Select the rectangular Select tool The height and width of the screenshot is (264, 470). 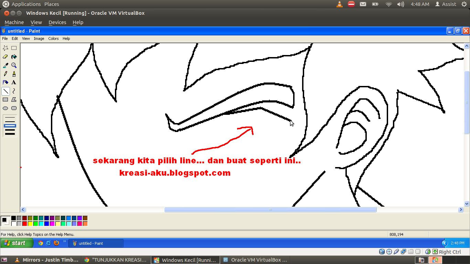(14, 48)
